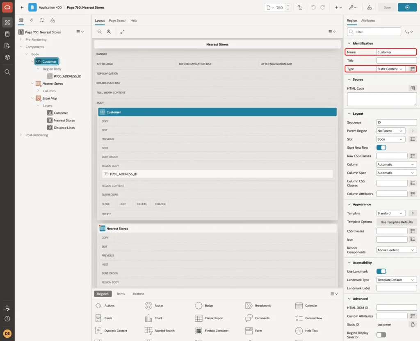This screenshot has width=420, height=341.
Task: Toggle the Use Landmark switch
Action: 381,271
